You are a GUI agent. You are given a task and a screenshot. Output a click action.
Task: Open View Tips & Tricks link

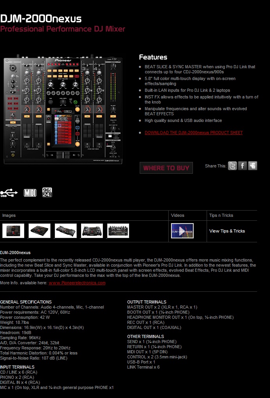[x=227, y=231]
